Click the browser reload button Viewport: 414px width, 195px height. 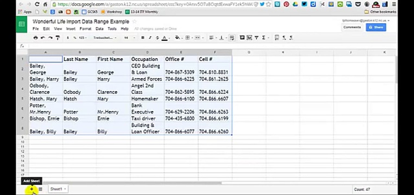tap(37, 4)
